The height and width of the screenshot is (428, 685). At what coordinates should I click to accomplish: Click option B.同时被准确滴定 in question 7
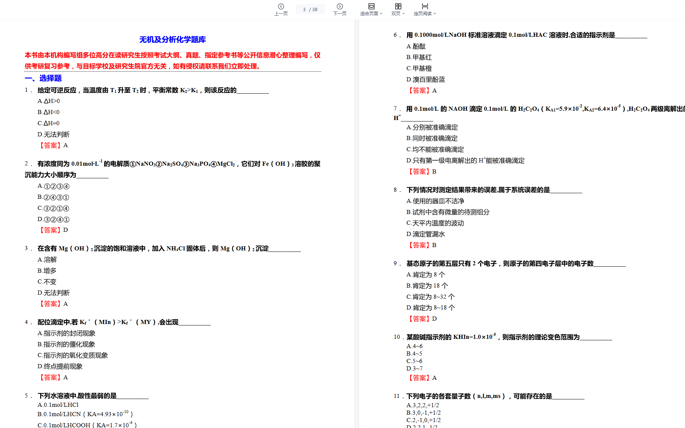click(x=432, y=138)
